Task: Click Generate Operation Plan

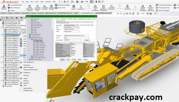Action: 38,8
